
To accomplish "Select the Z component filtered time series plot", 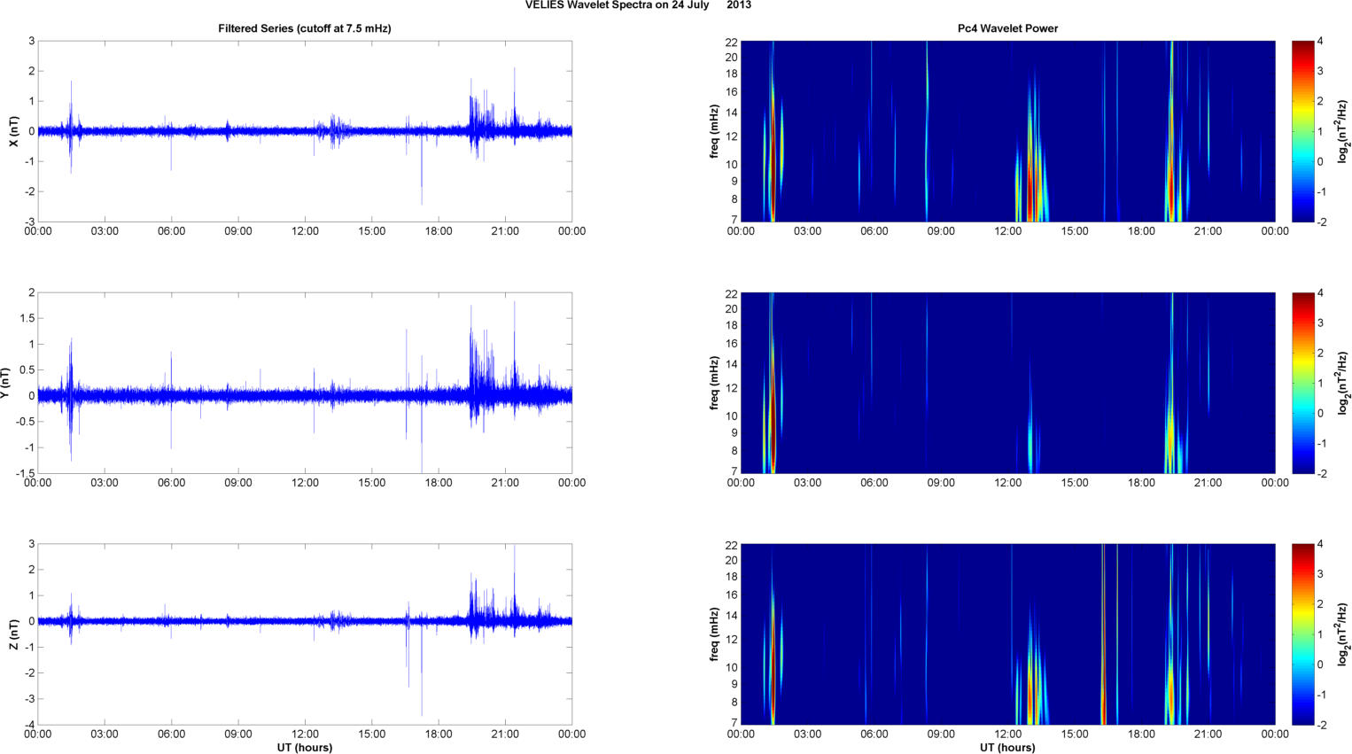I will click(305, 634).
